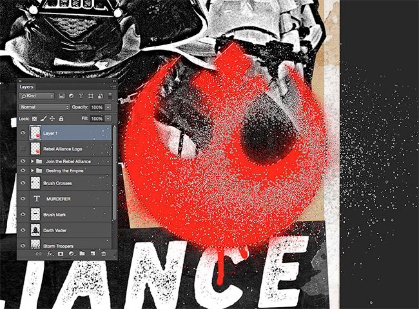Open the Normal blend mode dropdown
The image size is (419, 309).
pyautogui.click(x=44, y=107)
